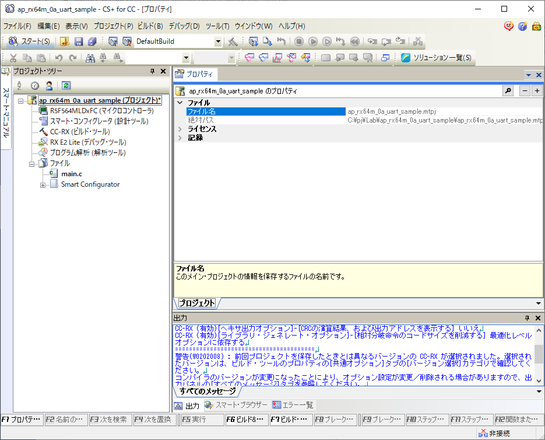Click the binoculars Find icon
Screen dimensions: 545x440
(90, 58)
